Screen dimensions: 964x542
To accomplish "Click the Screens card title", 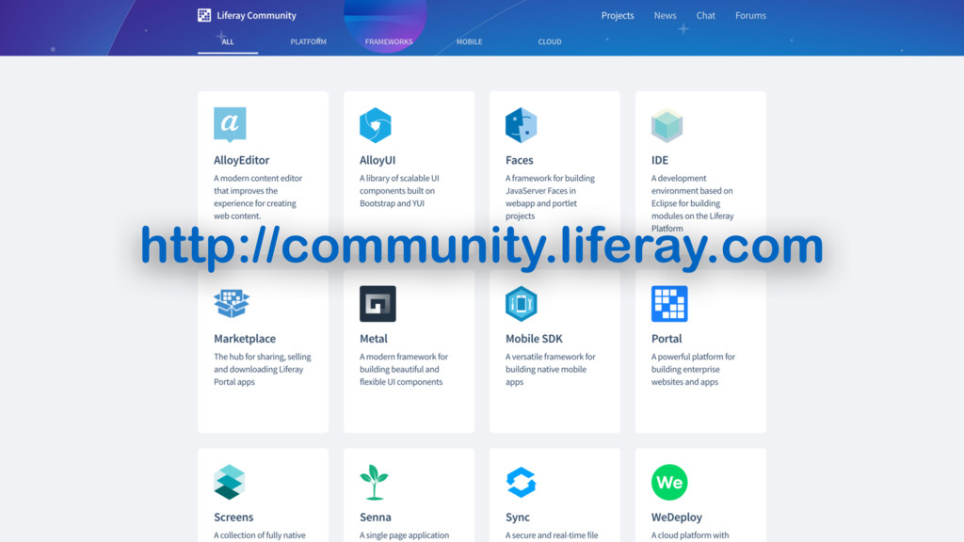I will (233, 517).
